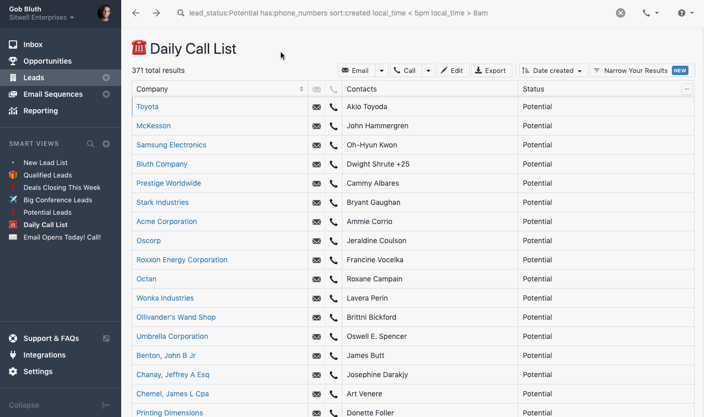Click contact name Oswell E. Spencer
This screenshot has height=417, width=704.
pos(377,336)
